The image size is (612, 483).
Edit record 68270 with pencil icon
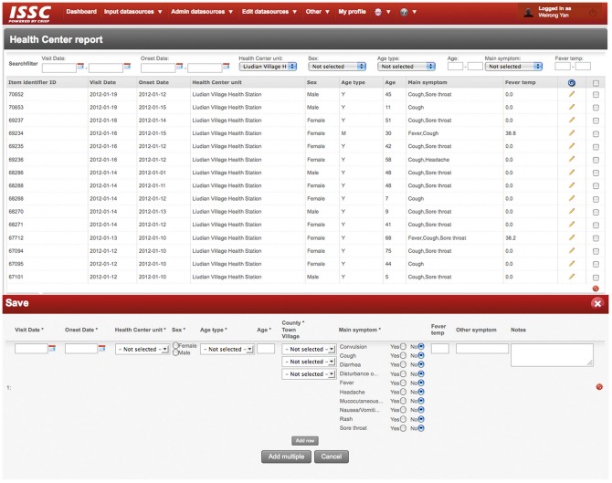(x=572, y=211)
